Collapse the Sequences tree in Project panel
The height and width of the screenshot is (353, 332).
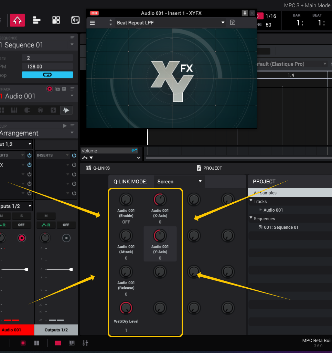pos(251,218)
